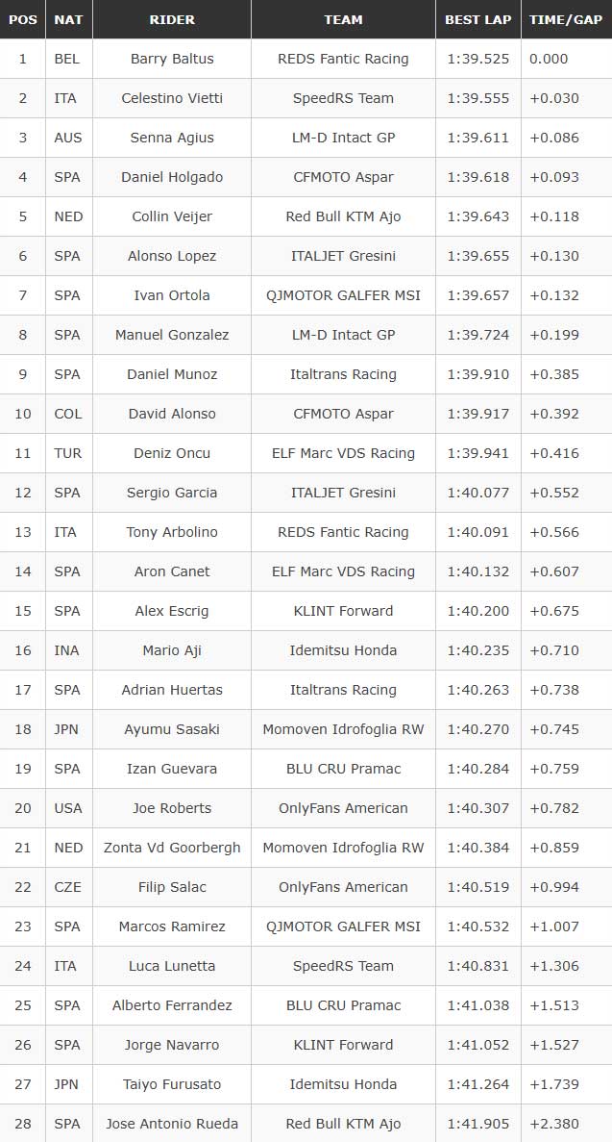Image resolution: width=612 pixels, height=1142 pixels.
Task: Click Idemitsu Honda team for Mario Aji
Action: click(x=343, y=650)
